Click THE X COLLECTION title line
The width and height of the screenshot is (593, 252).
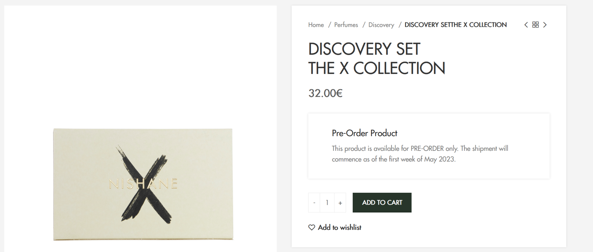pos(376,68)
